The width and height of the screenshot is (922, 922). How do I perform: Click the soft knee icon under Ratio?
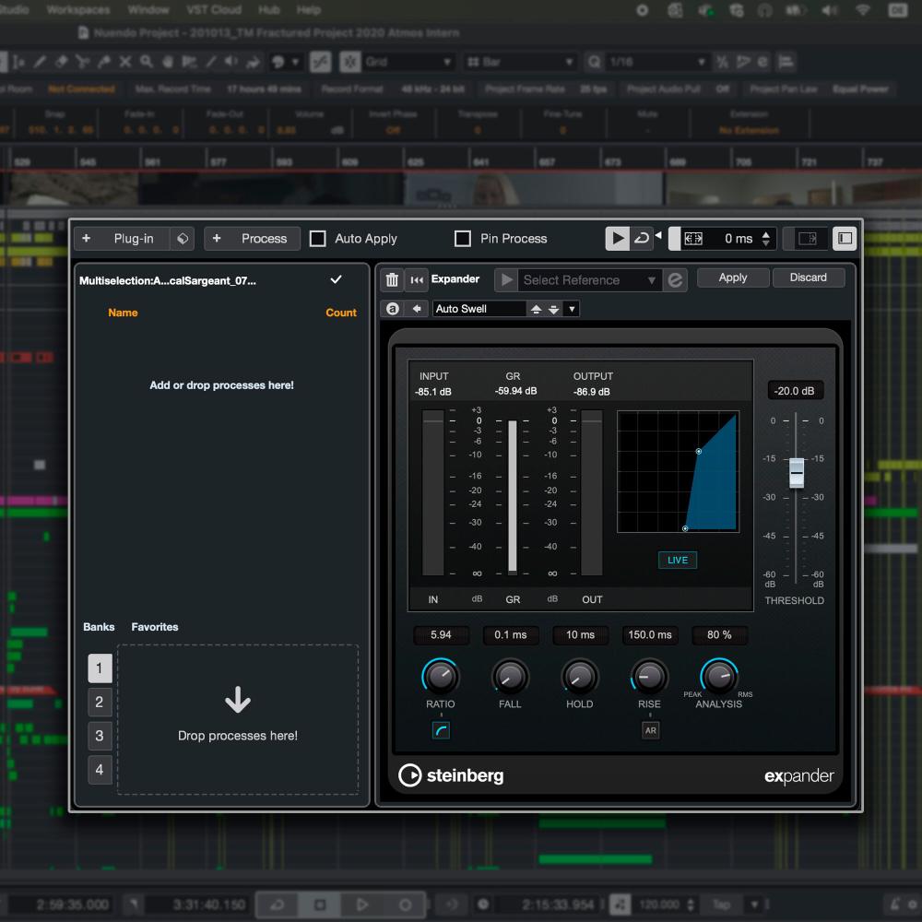[x=441, y=730]
